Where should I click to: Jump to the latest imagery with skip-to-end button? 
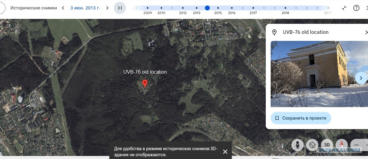pyautogui.click(x=120, y=8)
